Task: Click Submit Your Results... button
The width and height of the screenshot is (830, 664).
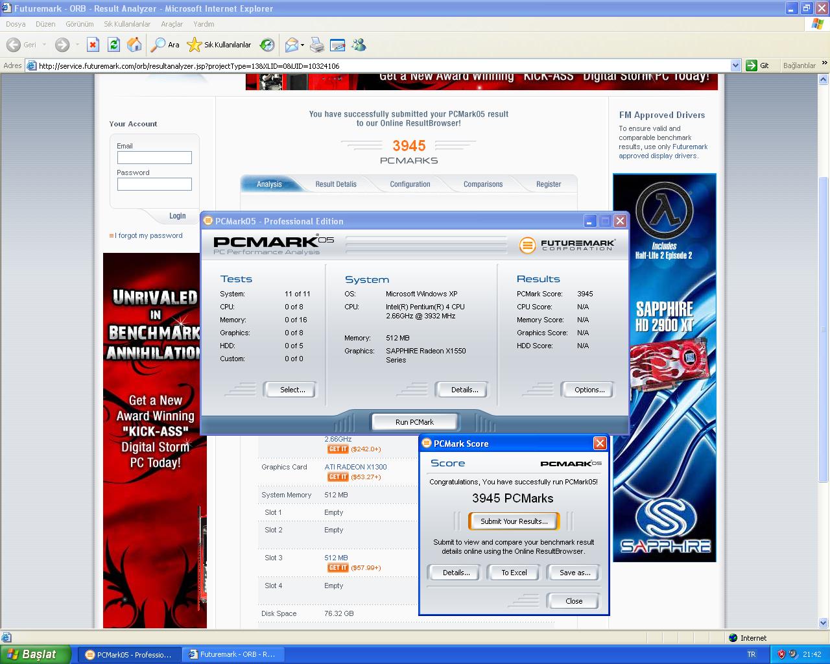Action: (514, 521)
